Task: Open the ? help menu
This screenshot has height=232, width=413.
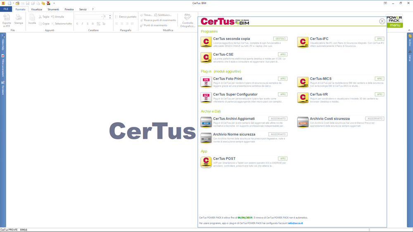Action: [x=93, y=9]
